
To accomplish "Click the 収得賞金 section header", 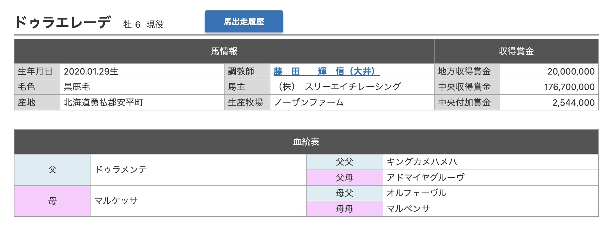I will [516, 51].
